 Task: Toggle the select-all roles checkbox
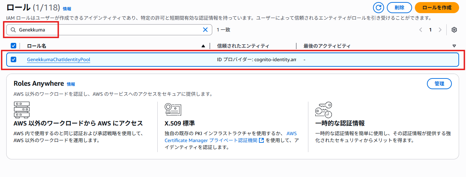pyautogui.click(x=13, y=46)
